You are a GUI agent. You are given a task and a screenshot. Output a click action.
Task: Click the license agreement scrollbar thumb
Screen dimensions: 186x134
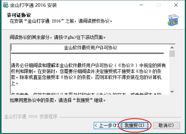[x=172, y=54]
